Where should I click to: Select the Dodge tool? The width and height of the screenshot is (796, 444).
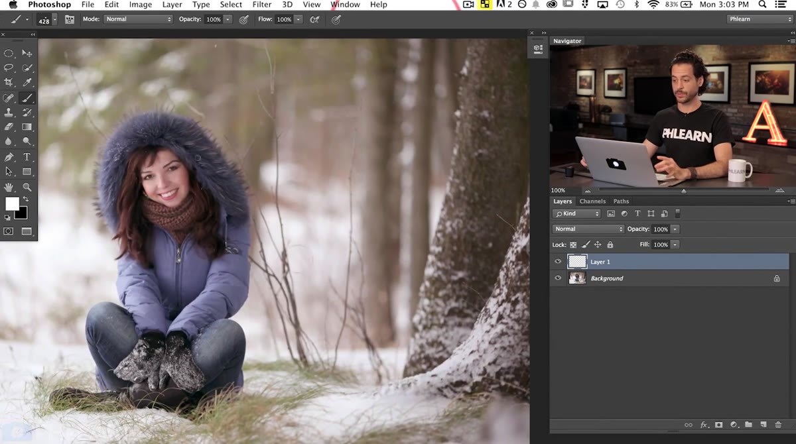tap(27, 141)
